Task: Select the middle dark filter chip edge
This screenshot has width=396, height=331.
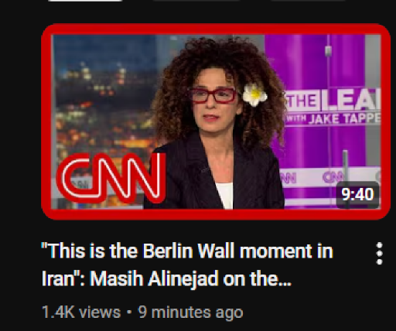Action: pyautogui.click(x=196, y=1)
